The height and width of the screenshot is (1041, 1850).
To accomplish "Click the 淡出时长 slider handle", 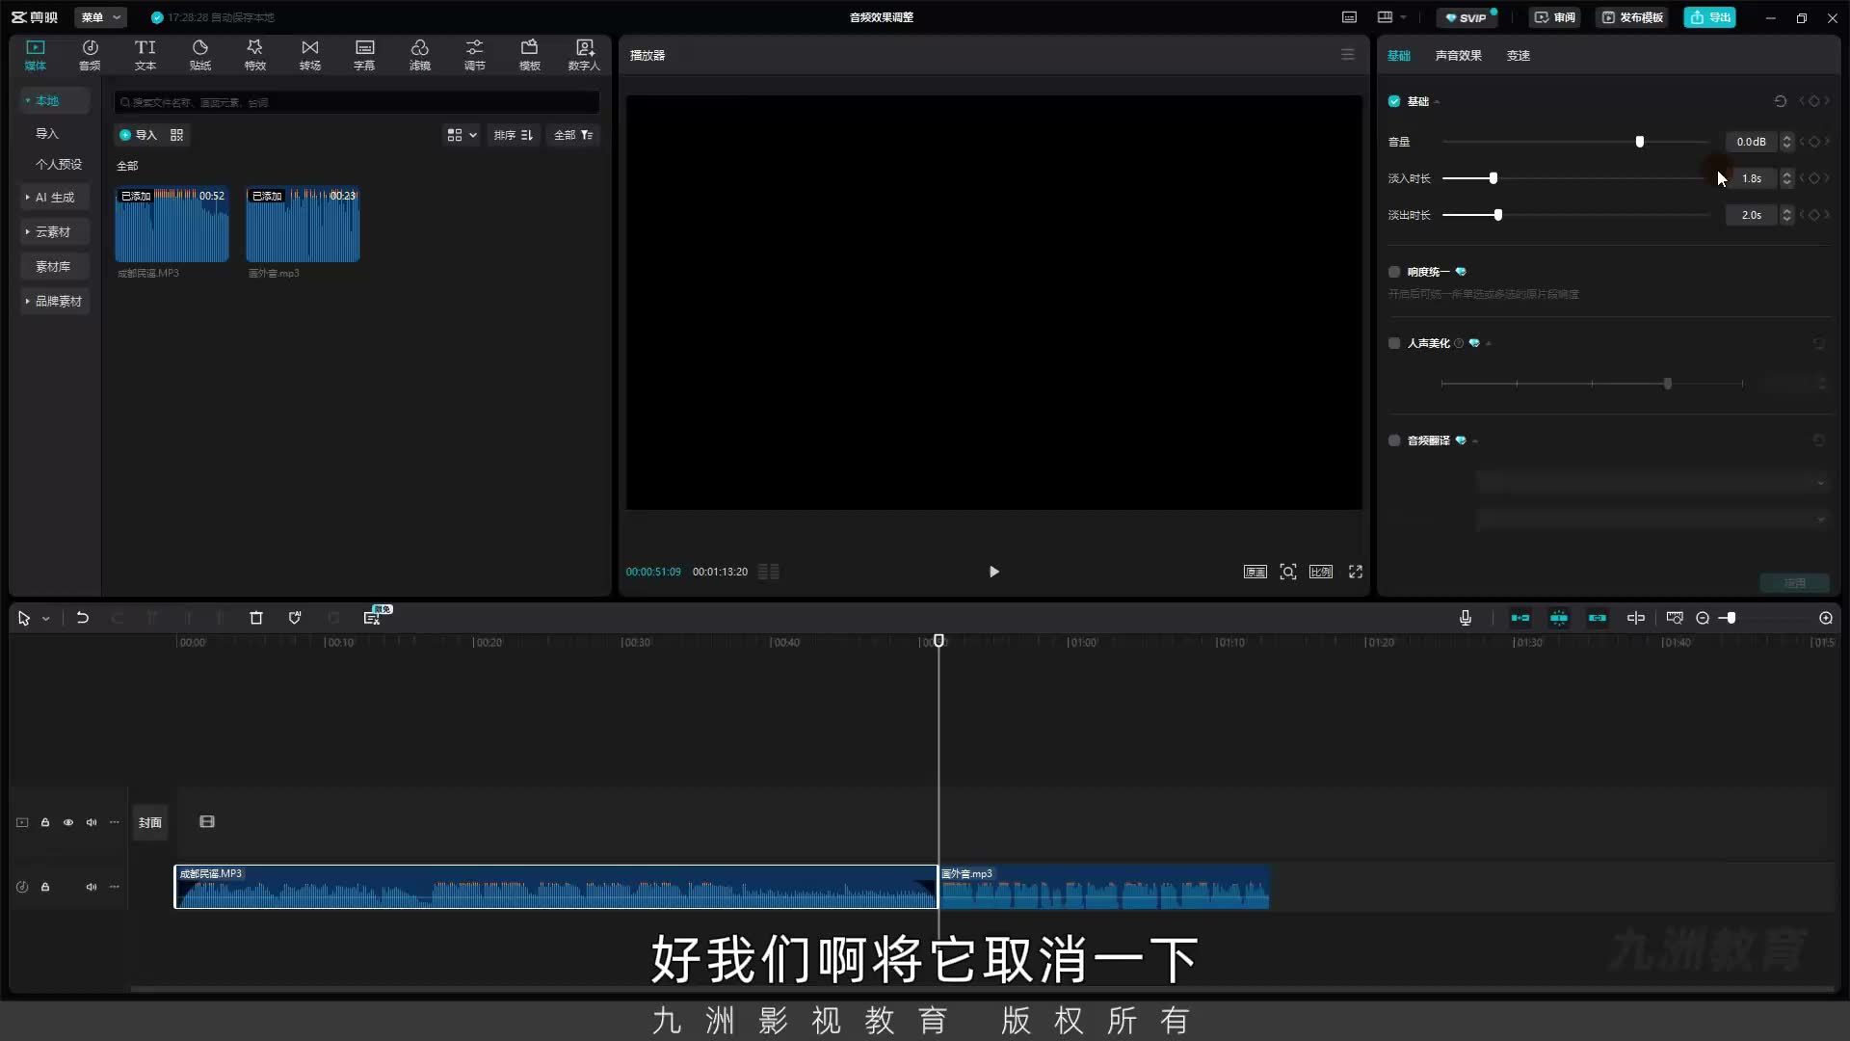I will pos(1498,215).
